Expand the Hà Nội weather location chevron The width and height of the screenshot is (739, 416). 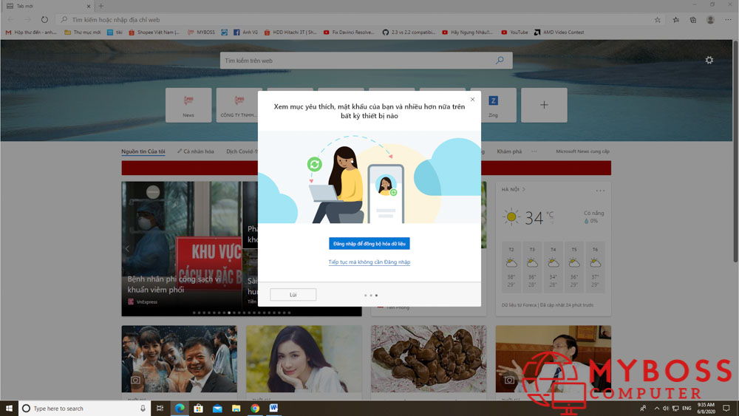[524, 190]
